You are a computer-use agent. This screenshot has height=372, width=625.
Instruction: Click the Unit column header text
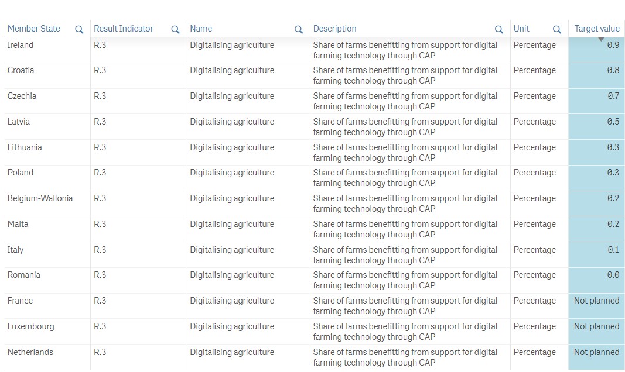tap(521, 29)
